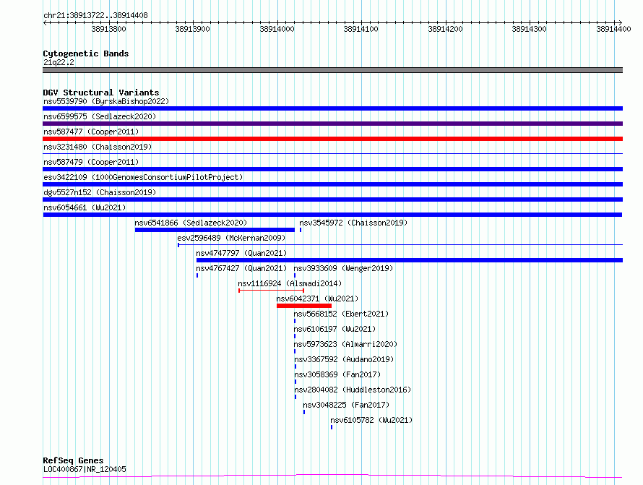Click nsv5973623 (Almarri2020) label
643x485 pixels.
pyautogui.click(x=345, y=344)
